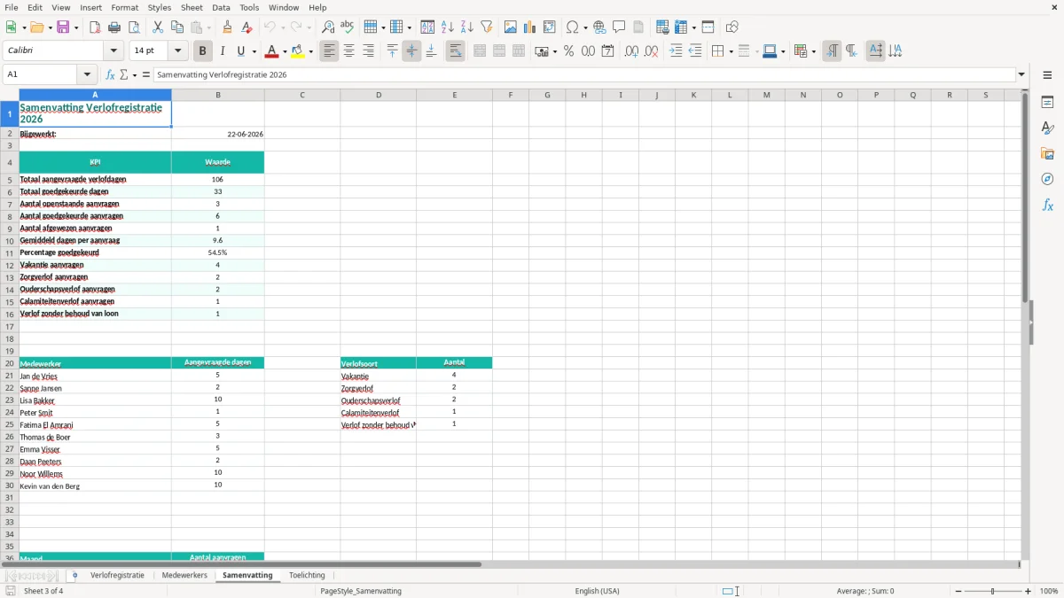Click the 100% zoom level
The height and width of the screenshot is (598, 1064).
coord(1049,591)
